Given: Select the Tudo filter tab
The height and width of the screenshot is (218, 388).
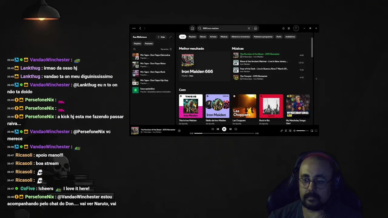Looking at the screenshot, I should coord(182,37).
